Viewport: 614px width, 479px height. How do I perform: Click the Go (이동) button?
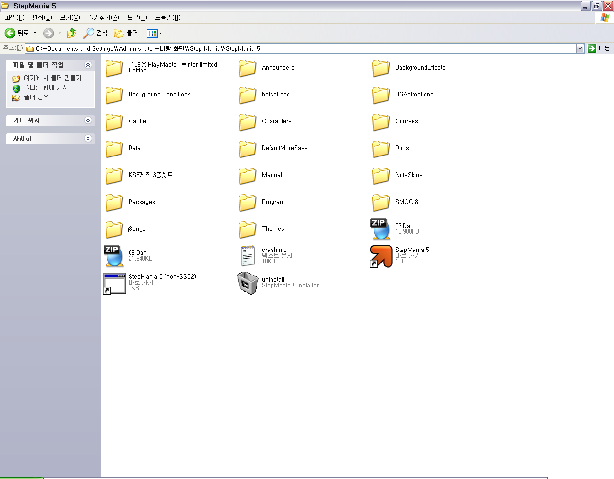click(x=599, y=48)
